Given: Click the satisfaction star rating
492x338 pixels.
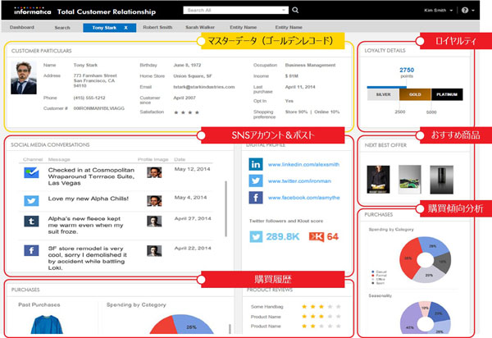Looking at the screenshot, I should coord(186,112).
